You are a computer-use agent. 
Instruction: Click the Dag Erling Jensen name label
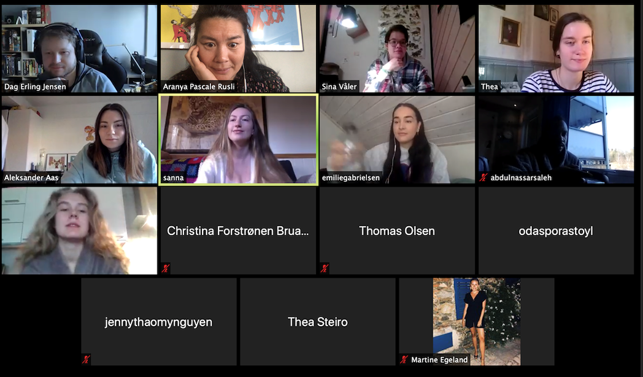(35, 87)
